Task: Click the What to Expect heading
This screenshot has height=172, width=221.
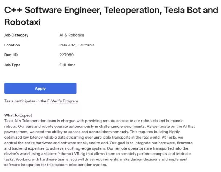Action: click(18, 115)
